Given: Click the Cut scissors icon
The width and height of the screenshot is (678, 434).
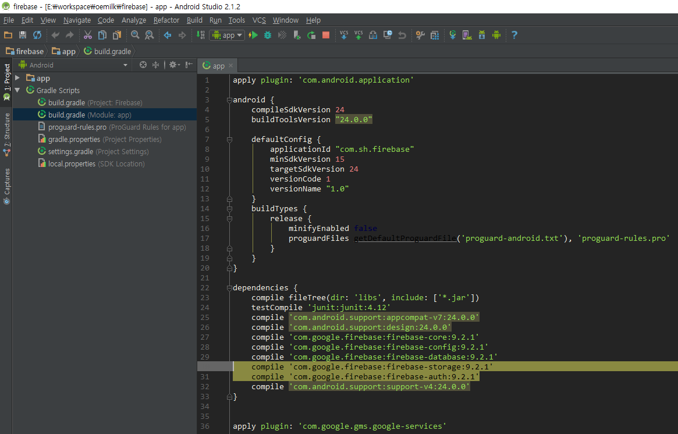Looking at the screenshot, I should coord(88,35).
